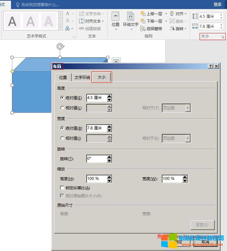Select width 相对值(I) radio button
The height and width of the screenshot is (251, 227).
pyautogui.click(x=62, y=138)
